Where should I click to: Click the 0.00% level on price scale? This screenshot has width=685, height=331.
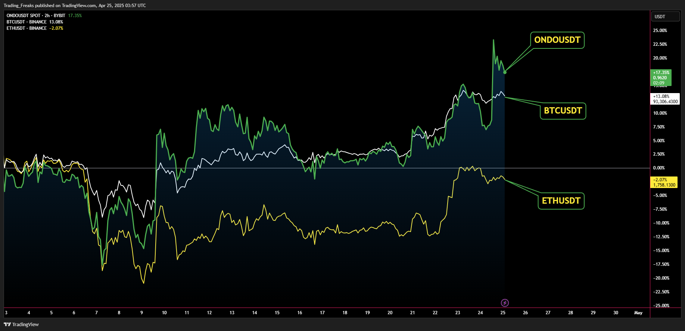[659, 168]
